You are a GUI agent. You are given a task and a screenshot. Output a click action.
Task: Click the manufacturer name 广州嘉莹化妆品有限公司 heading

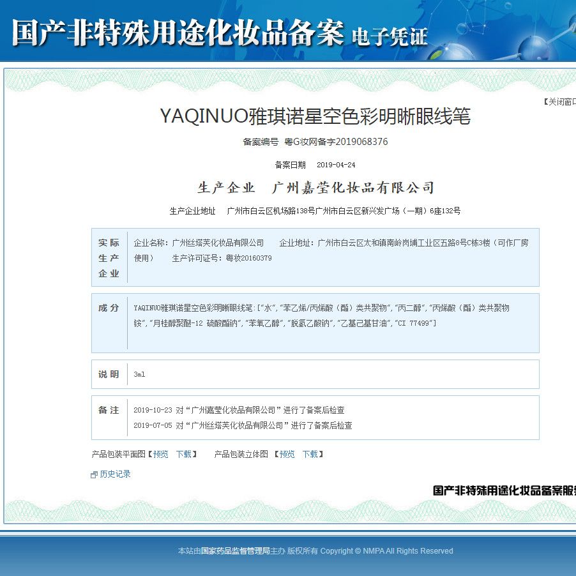352,188
